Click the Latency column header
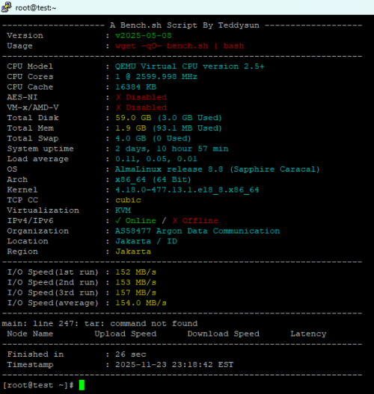This screenshot has height=394, width=374. [x=308, y=334]
